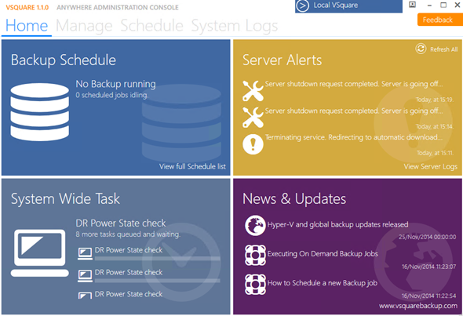Go to the System Logs tab

pyautogui.click(x=235, y=26)
